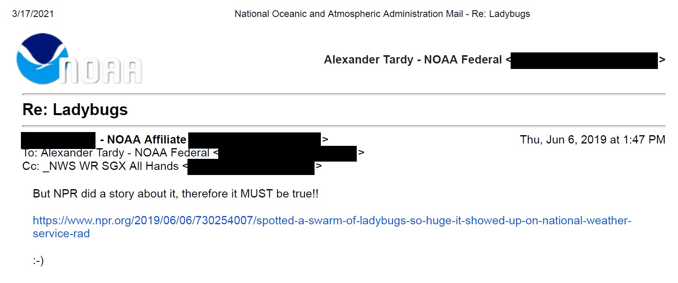Click the NOAA wordmark lettering

click(101, 72)
